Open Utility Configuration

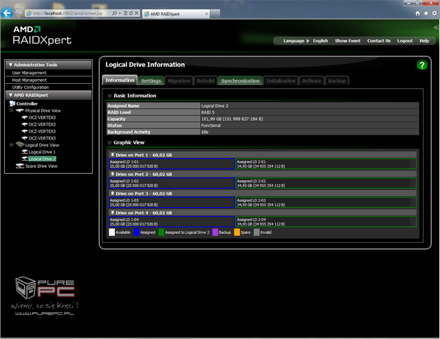click(30, 87)
